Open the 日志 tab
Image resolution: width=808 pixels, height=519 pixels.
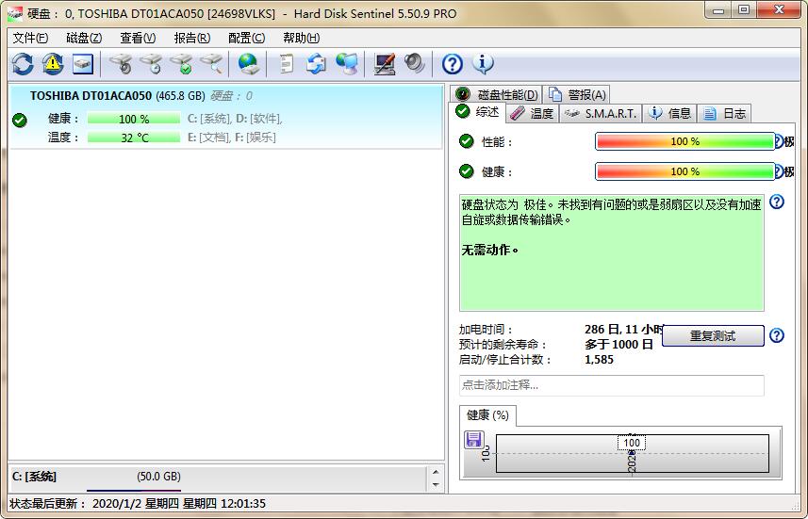(724, 113)
